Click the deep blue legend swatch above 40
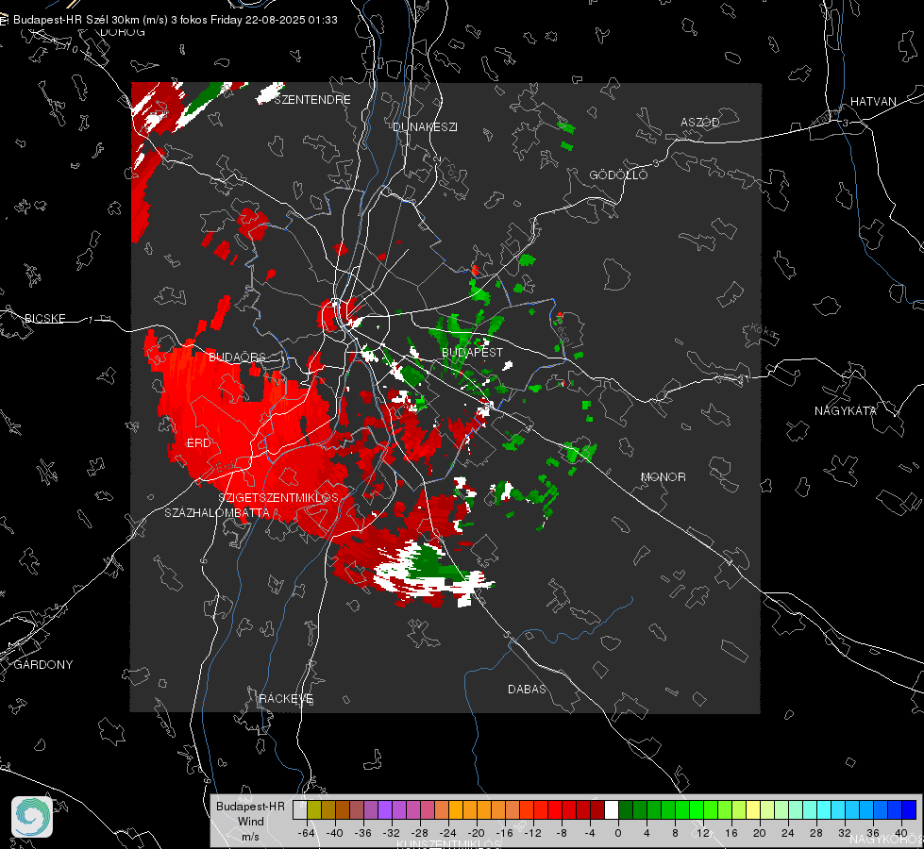The height and width of the screenshot is (849, 924). pos(909,809)
